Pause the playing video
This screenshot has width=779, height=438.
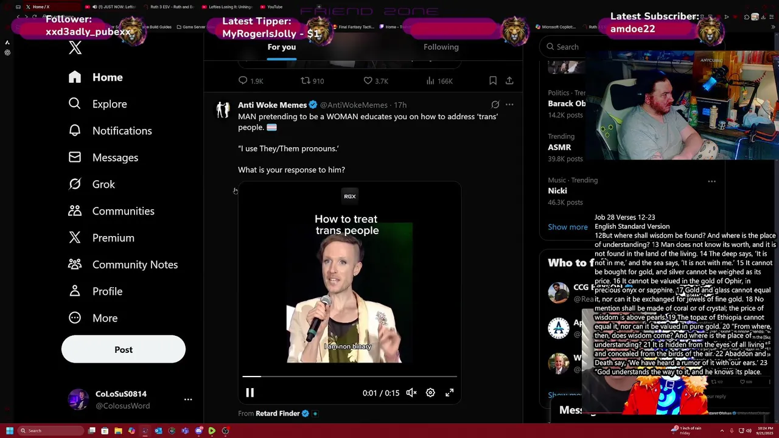250,393
